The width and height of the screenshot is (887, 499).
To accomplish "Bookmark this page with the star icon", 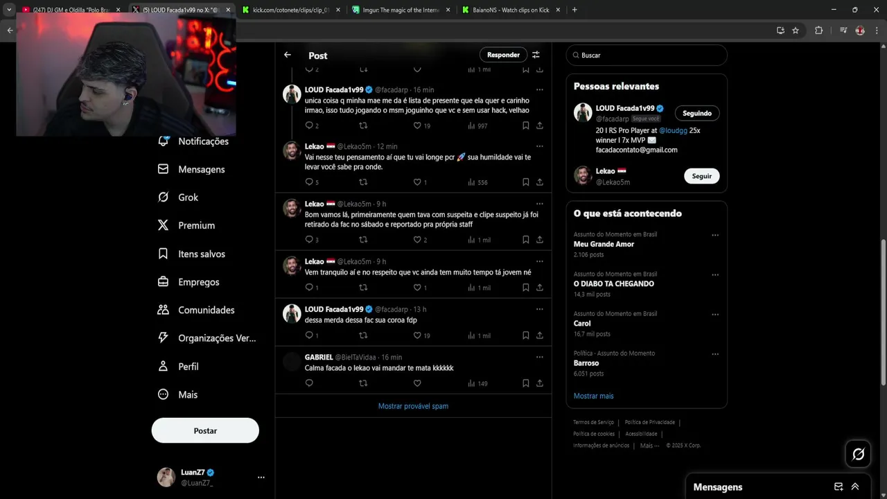I will pyautogui.click(x=796, y=30).
